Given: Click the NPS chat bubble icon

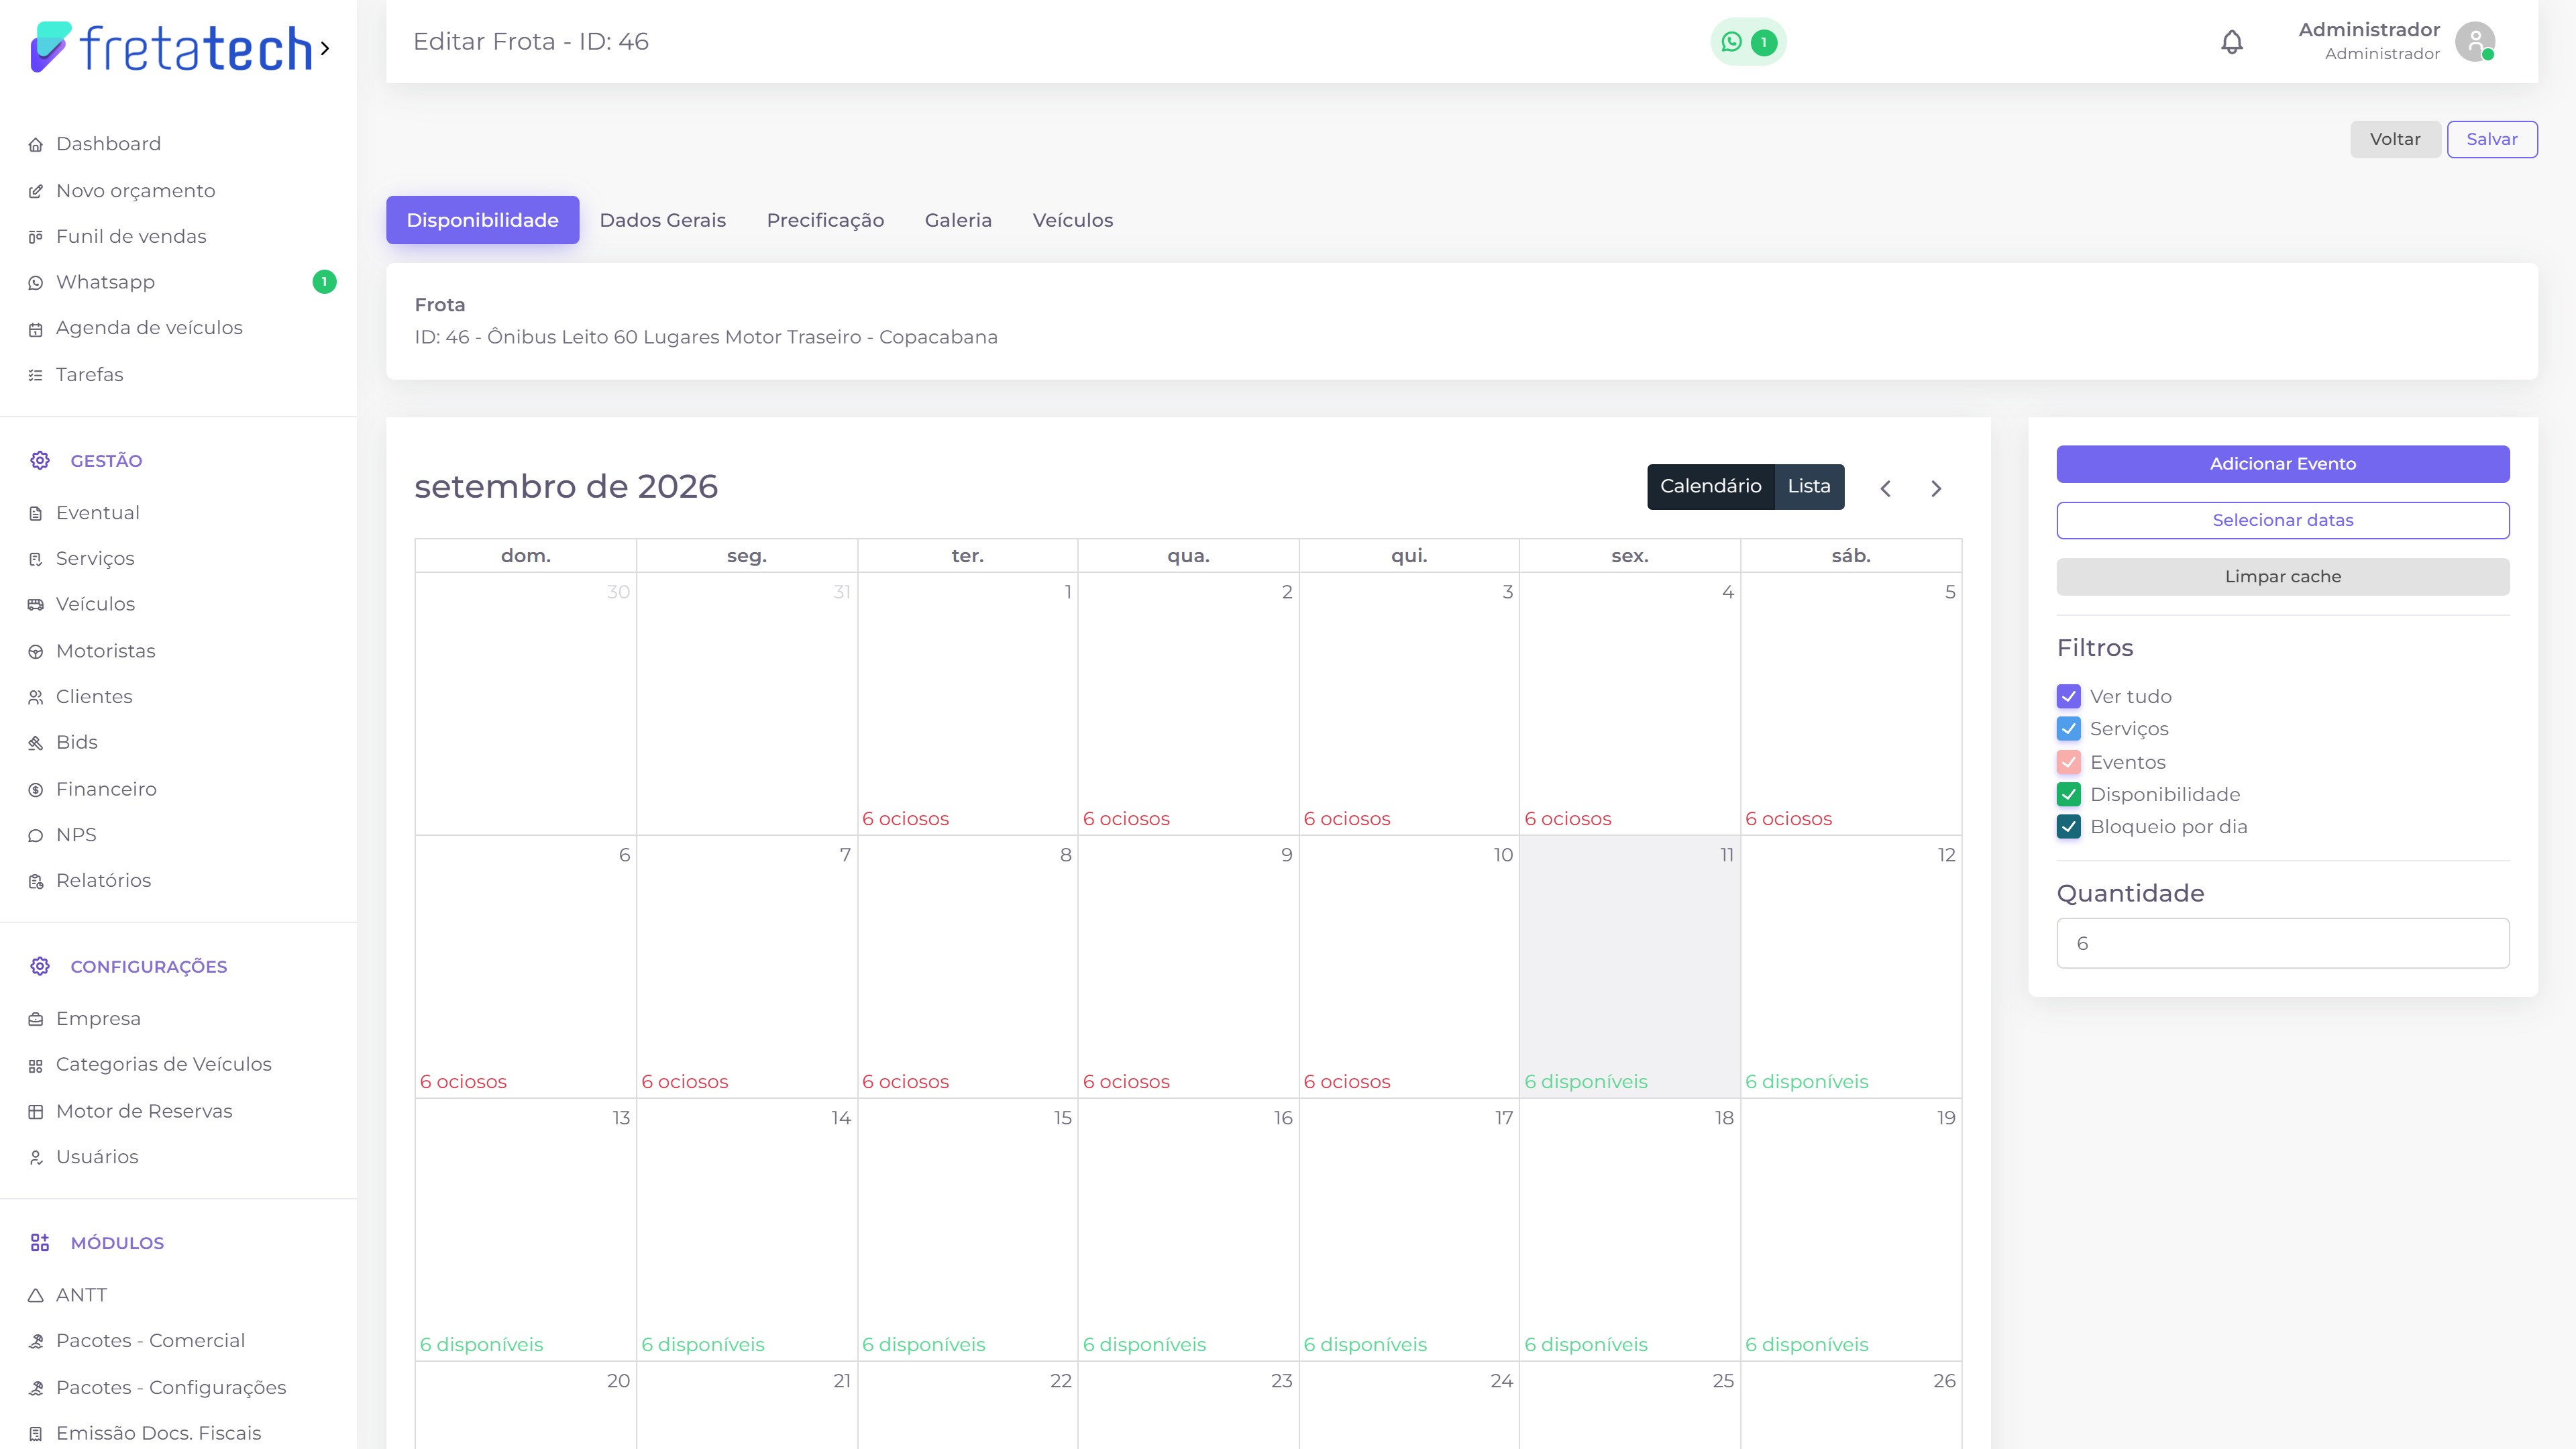Looking at the screenshot, I should coord(36,835).
